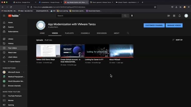
Task: Open Create GitHub Account video thumbnail
Action: pyautogui.click(x=73, y=51)
